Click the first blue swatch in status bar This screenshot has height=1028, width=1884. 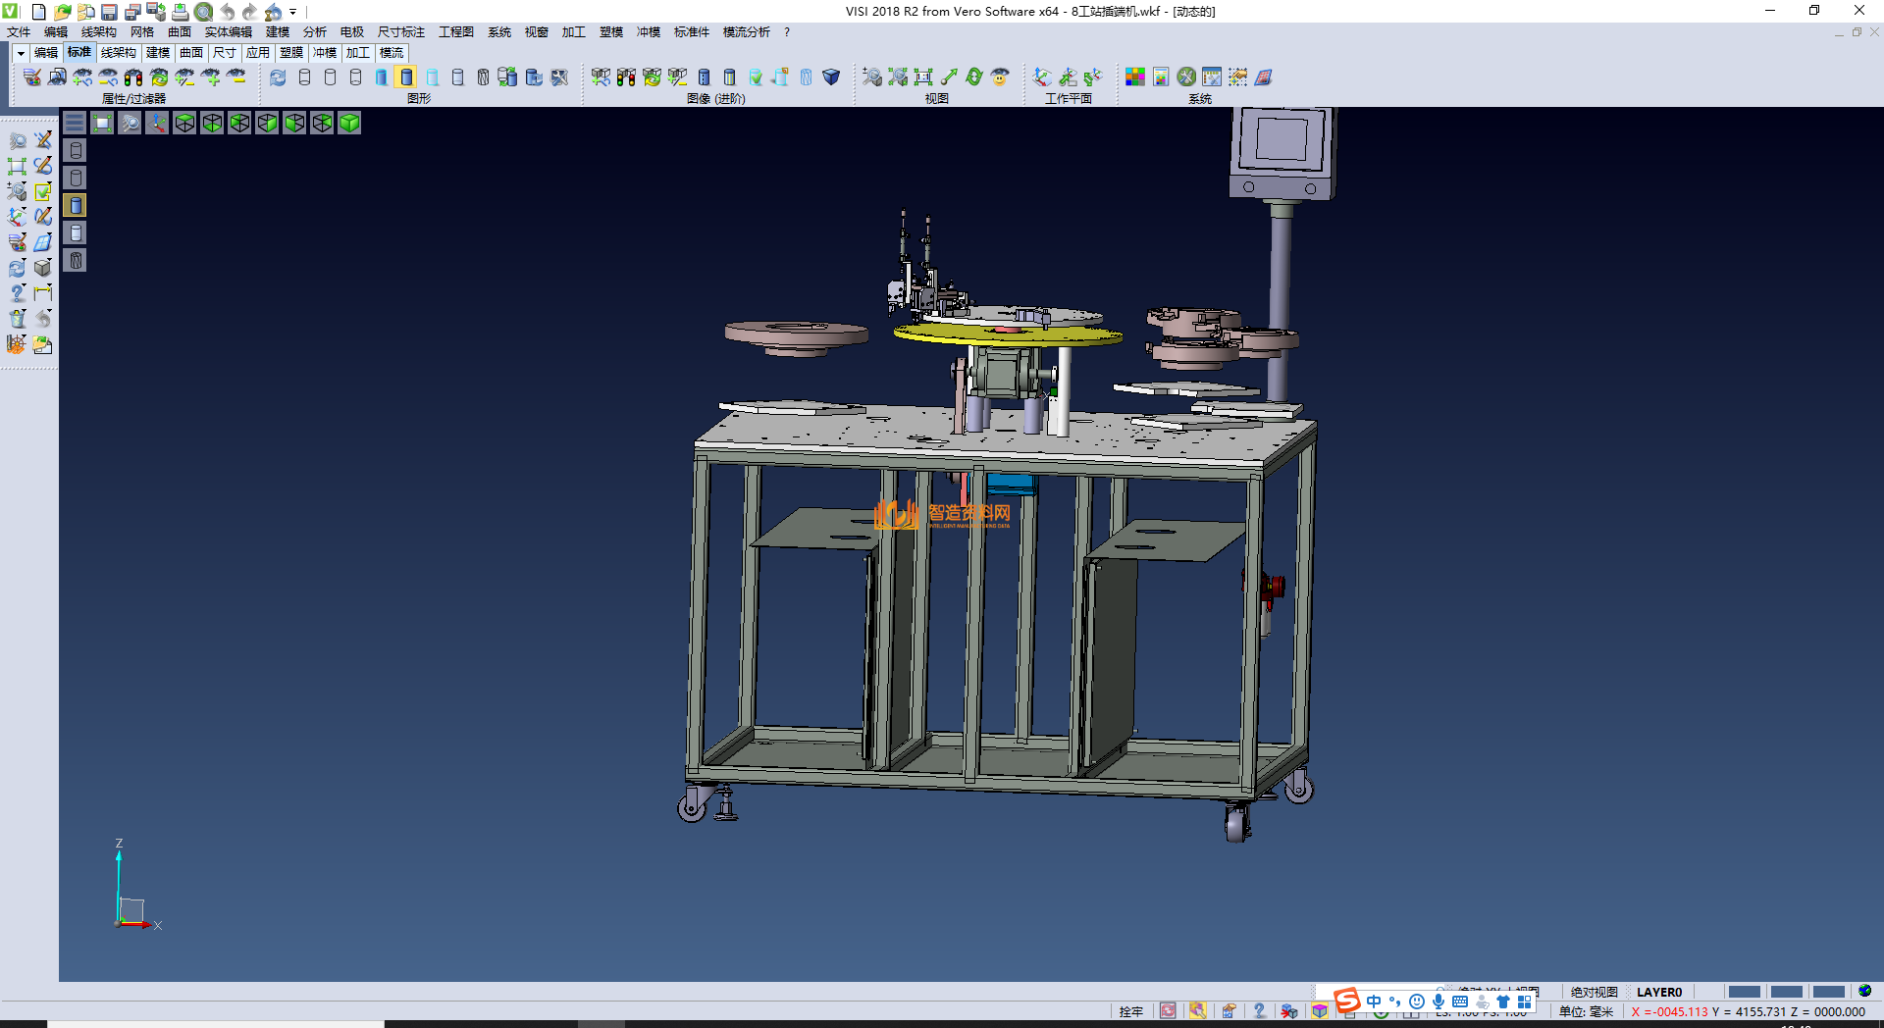coord(1744,992)
